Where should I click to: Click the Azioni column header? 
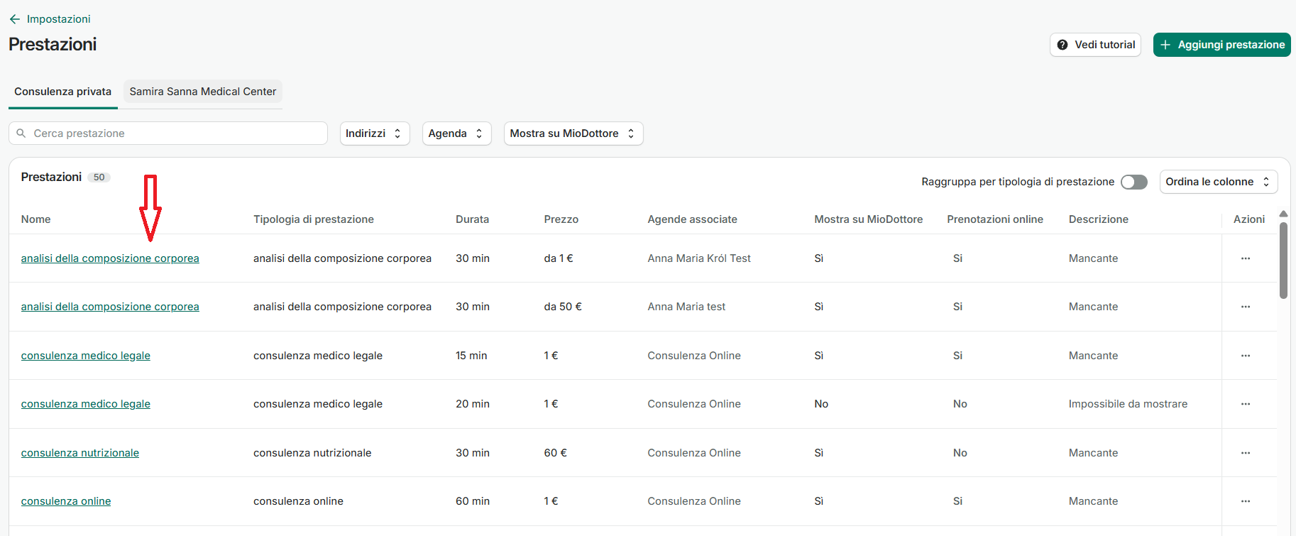tap(1249, 219)
